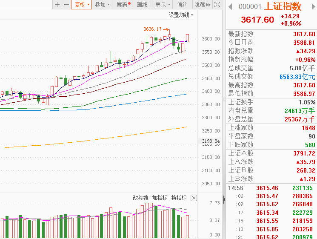Click 平盘家数 value 90

click(x=312, y=136)
